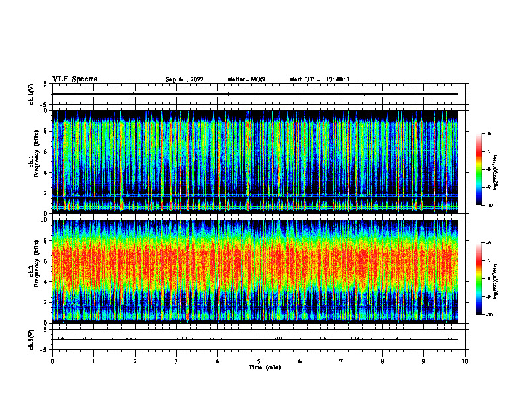Click time axis tick label "2"
This screenshot has height=405, width=524.
click(135, 361)
